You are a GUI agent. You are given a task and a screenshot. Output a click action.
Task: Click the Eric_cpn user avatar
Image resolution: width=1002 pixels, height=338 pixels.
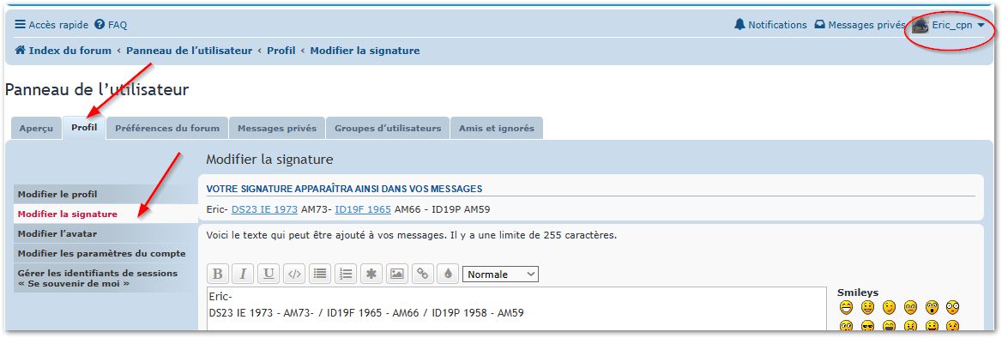pos(921,26)
